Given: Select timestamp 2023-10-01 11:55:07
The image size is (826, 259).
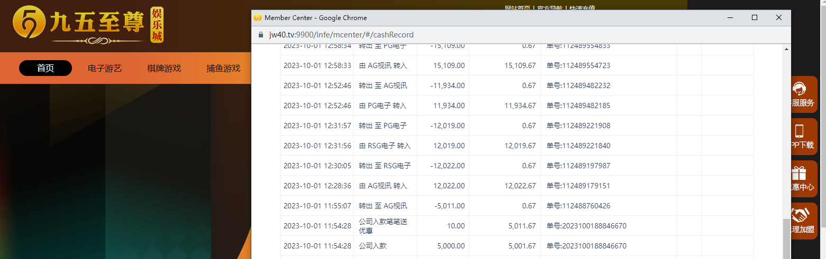Looking at the screenshot, I should click(317, 206).
